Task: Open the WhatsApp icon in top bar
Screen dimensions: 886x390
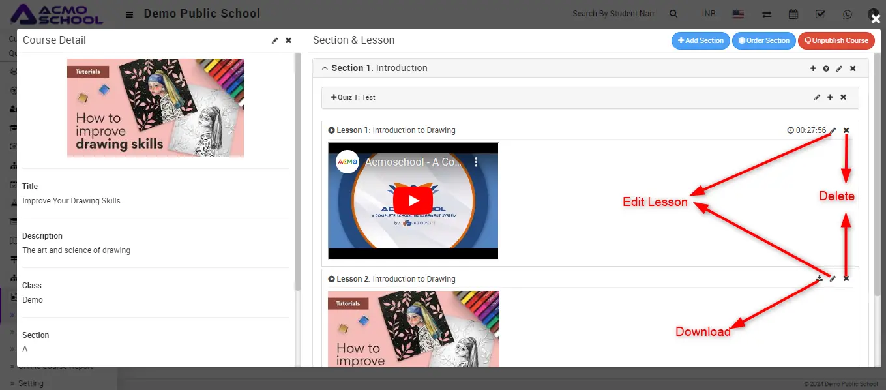Action: pos(847,14)
